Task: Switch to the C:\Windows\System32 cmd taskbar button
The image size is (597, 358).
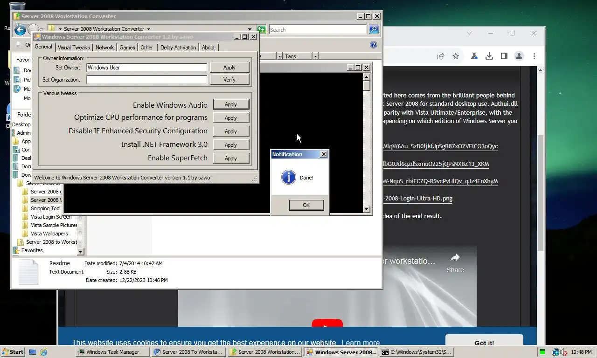Action: click(417, 352)
